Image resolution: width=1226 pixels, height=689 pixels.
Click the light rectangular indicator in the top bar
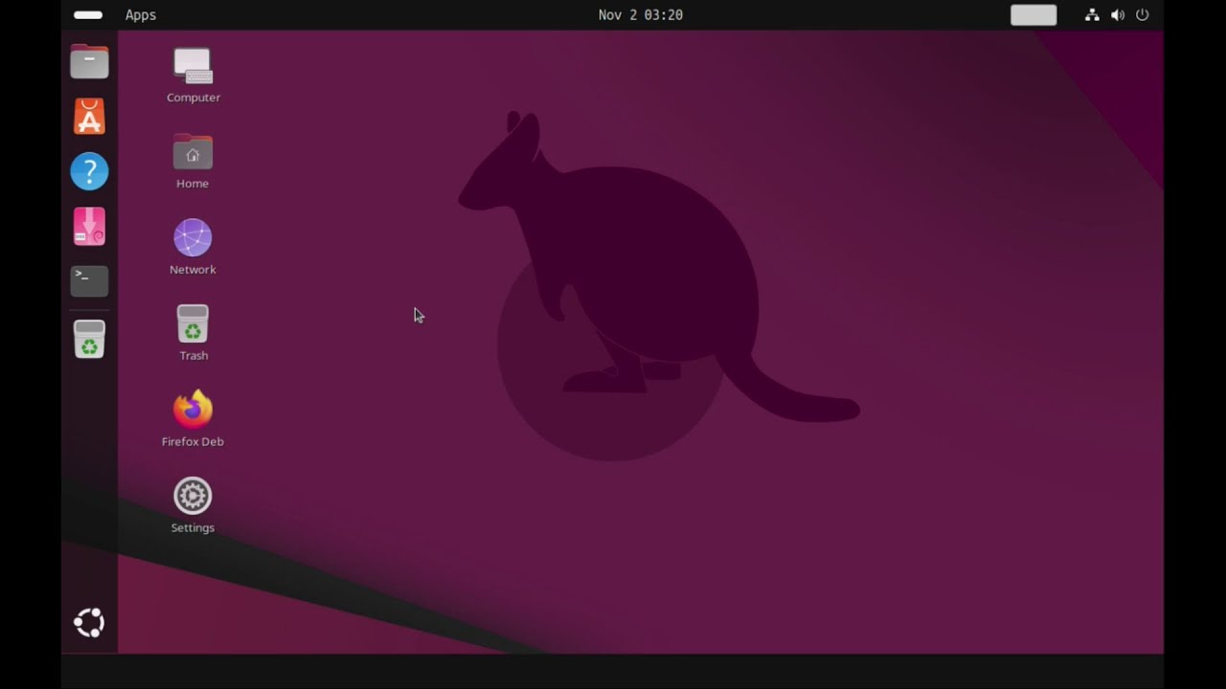(1033, 15)
